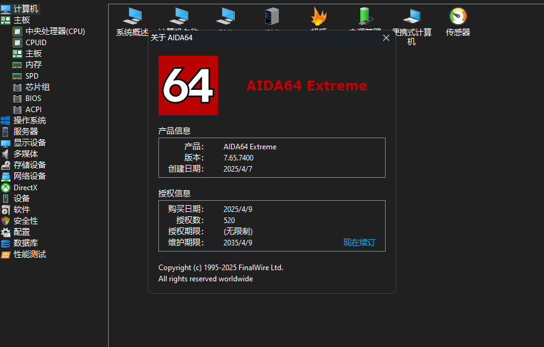Click the AIDA64 Extreme red title text
This screenshot has width=544, height=347.
[x=306, y=86]
